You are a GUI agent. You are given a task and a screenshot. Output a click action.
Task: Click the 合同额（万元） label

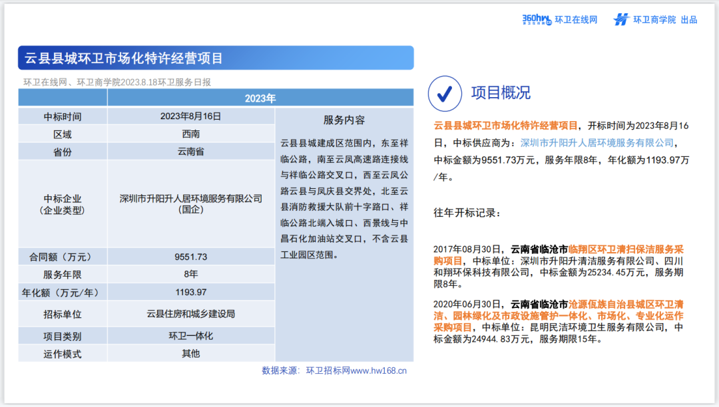pyautogui.click(x=63, y=257)
